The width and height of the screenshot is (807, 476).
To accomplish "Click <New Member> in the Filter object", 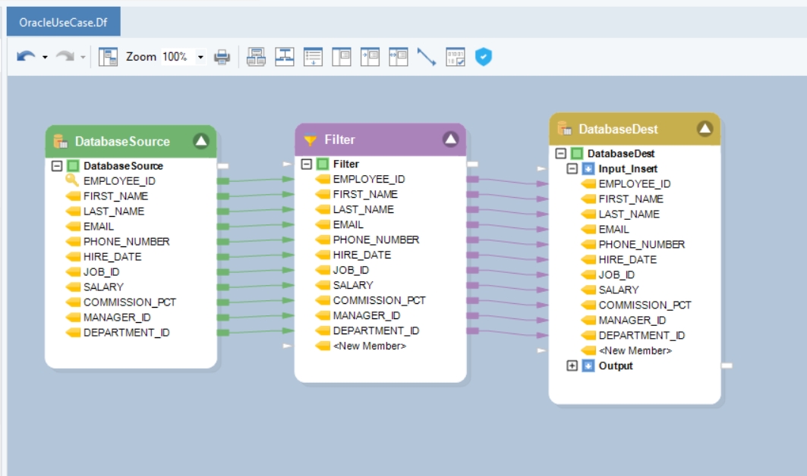I will pyautogui.click(x=369, y=346).
